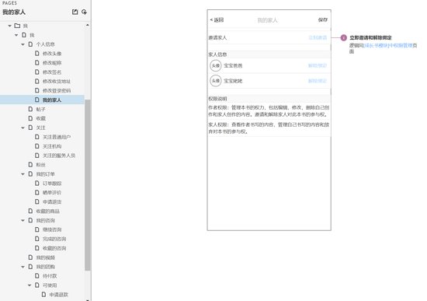The image size is (427, 301).
Task: Click the add page icon in Pages header
Action: coord(75,12)
